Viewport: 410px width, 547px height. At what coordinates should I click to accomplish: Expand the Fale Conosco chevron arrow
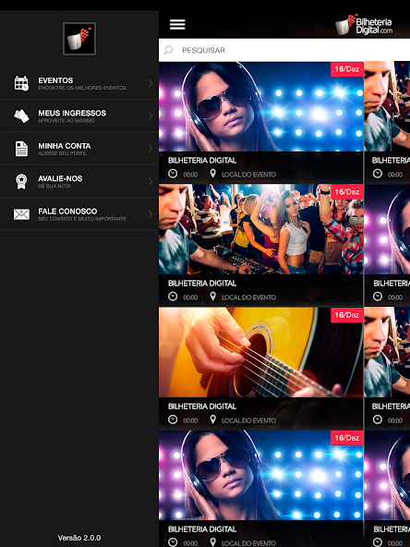click(151, 214)
